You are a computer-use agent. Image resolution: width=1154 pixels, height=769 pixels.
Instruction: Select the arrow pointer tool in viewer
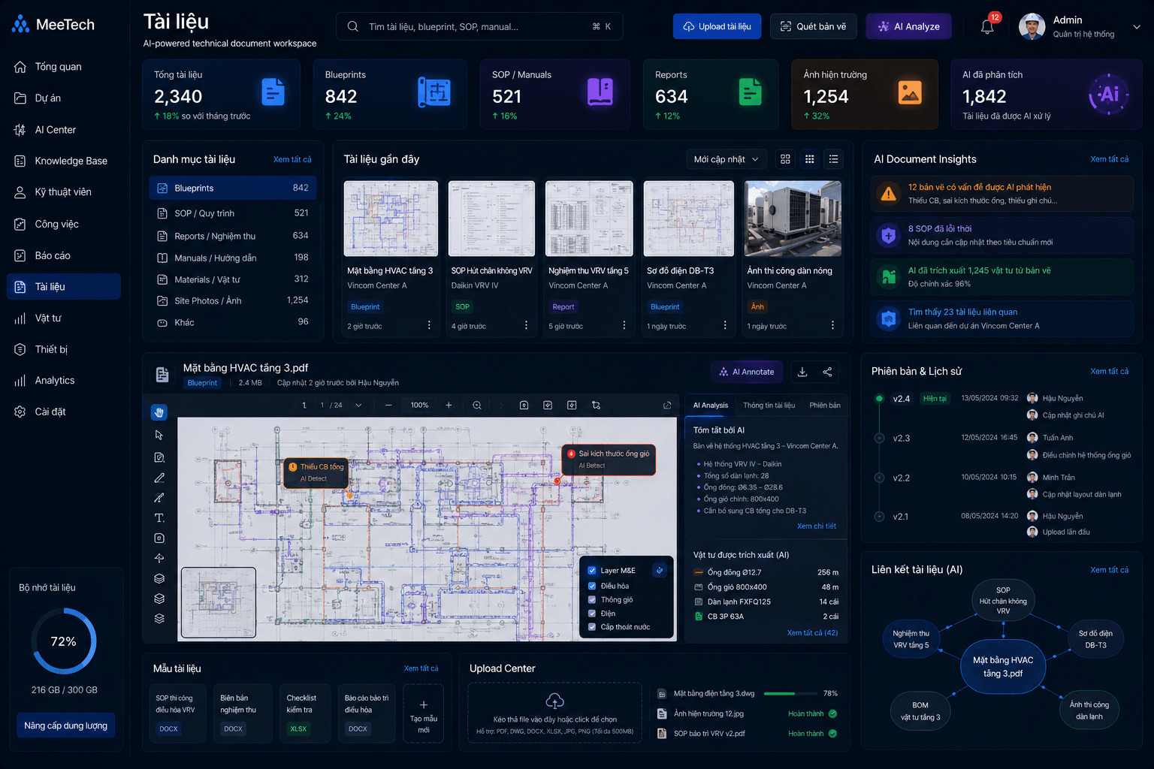[159, 435]
